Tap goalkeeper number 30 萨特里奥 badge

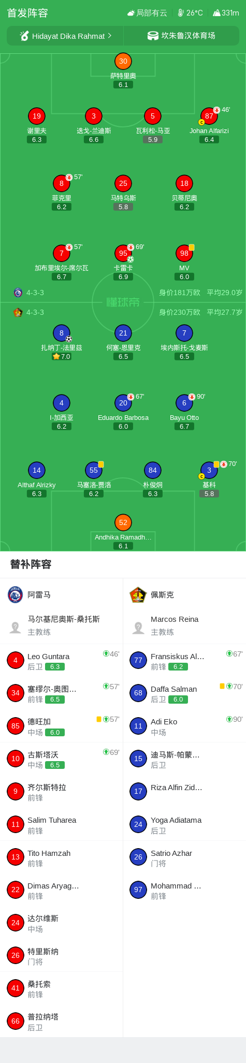coord(123,61)
